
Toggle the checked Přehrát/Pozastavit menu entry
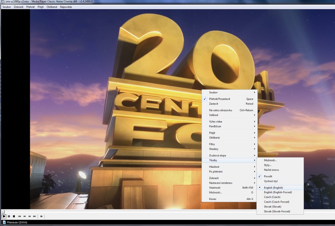pyautogui.click(x=219, y=99)
